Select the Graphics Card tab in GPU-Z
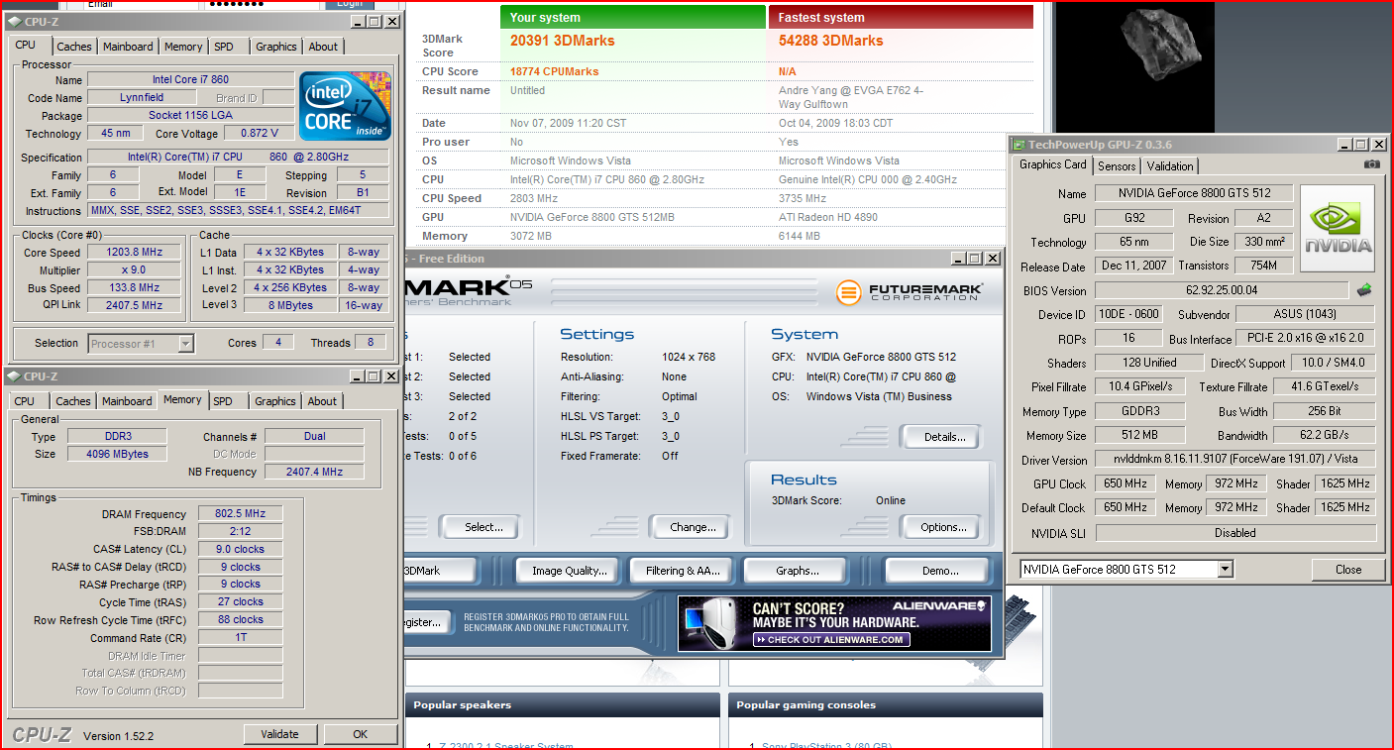The width and height of the screenshot is (1394, 750). pos(1053,164)
